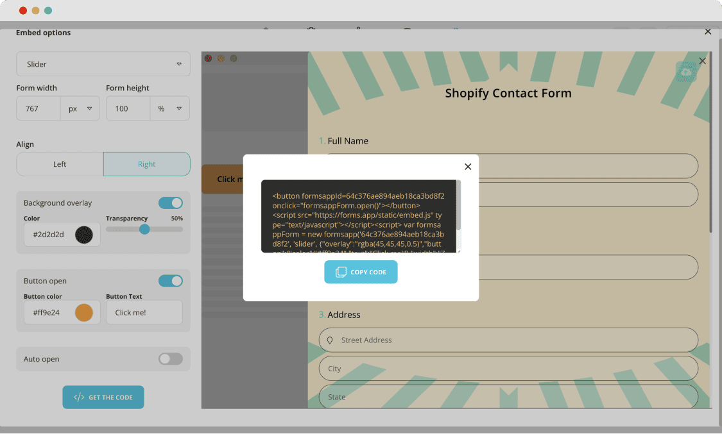The width and height of the screenshot is (722, 434).
Task: Click the orange 'Click me' preview button
Action: [223, 179]
